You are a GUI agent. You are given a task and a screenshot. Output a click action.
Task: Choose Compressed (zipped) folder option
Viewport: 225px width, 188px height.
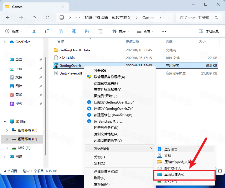185,162
